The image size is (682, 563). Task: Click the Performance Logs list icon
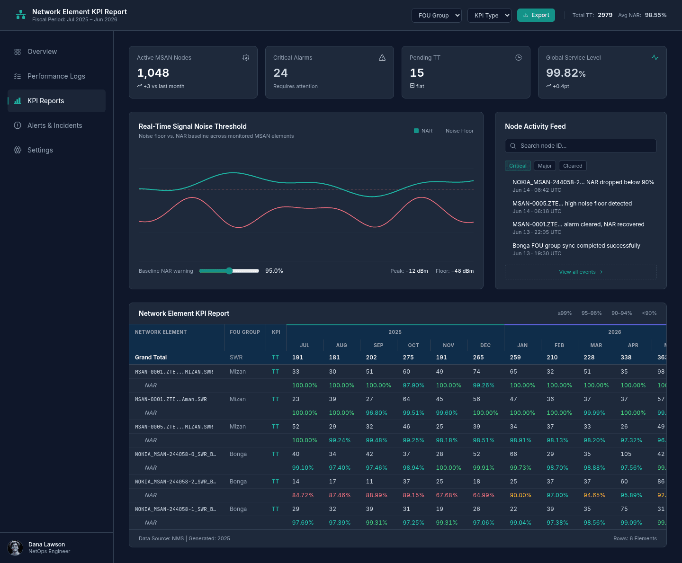pos(18,76)
